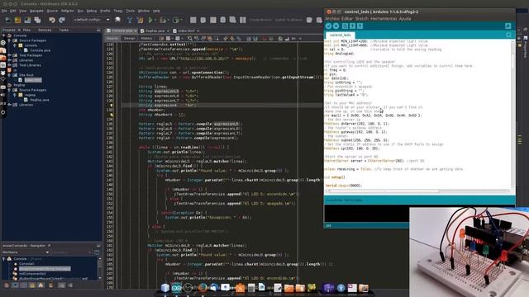Viewport: 529px width, 297px height.
Task: Minimize the Projects panel window icon
Action: point(98,30)
